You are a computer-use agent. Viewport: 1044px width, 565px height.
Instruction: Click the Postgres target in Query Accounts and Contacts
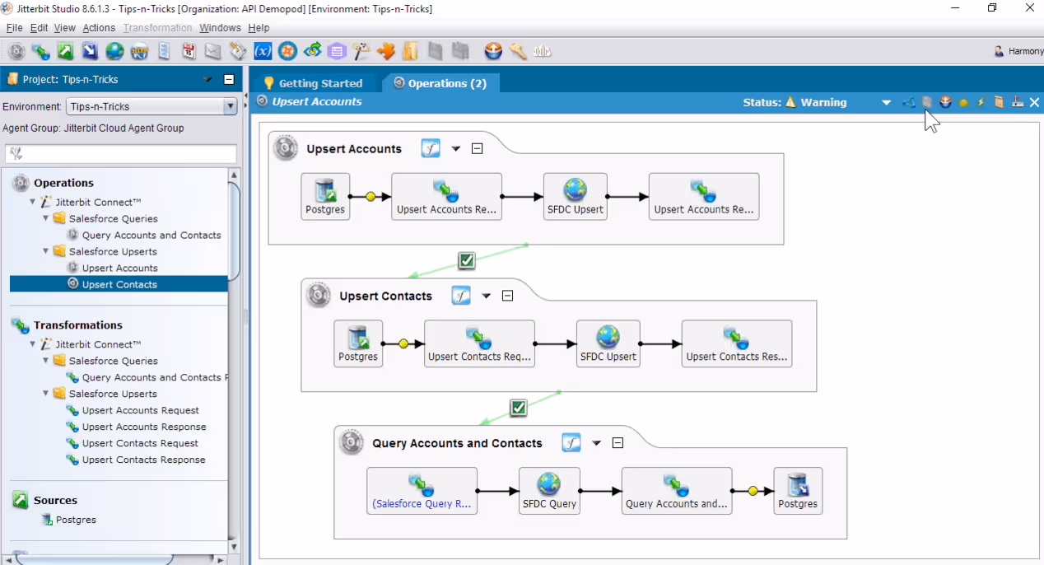[x=799, y=491]
